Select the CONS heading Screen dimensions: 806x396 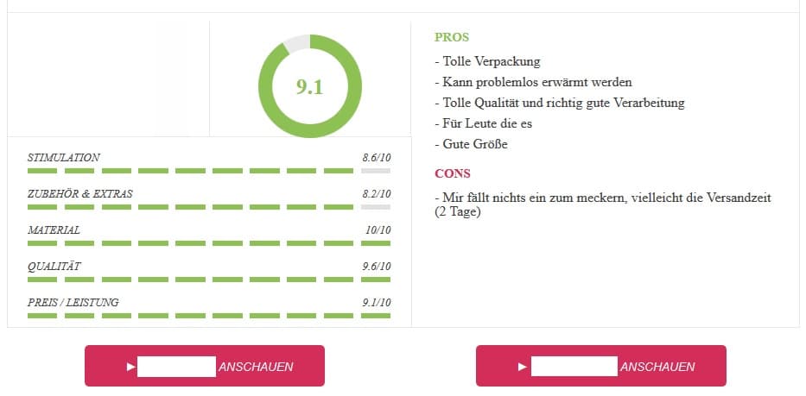tap(453, 173)
